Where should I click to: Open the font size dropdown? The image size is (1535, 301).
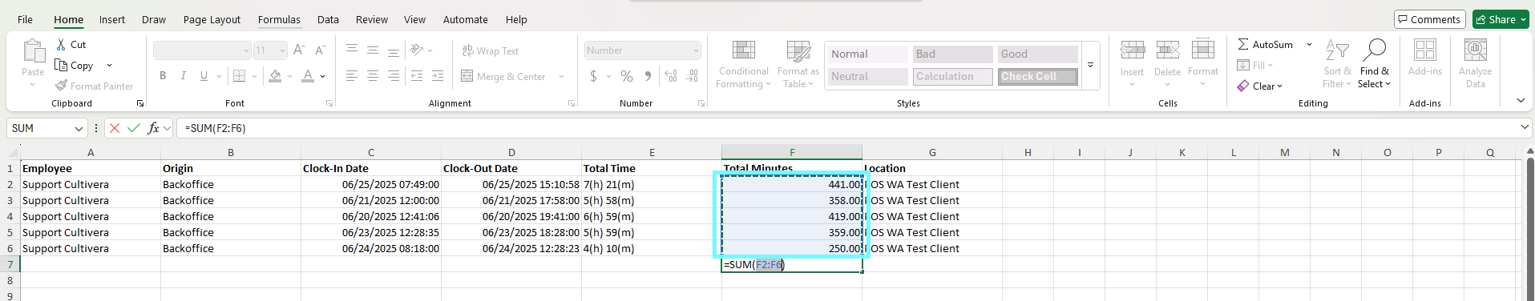tap(282, 50)
